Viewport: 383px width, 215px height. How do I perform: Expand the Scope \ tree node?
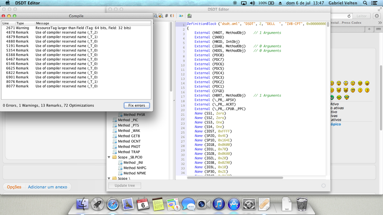[109, 179]
